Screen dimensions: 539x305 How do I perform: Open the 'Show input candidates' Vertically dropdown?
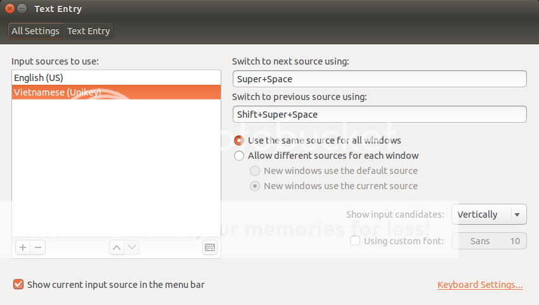[489, 215]
